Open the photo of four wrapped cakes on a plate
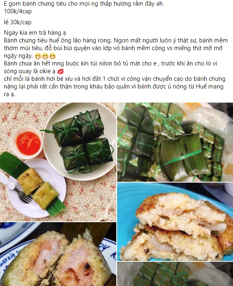Screen dimensions: 233x286 point(58,162)
